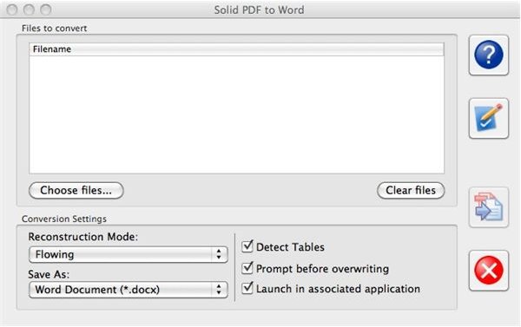This screenshot has width=521, height=327.
Task: Click the minimize button in the title bar
Action: click(29, 10)
